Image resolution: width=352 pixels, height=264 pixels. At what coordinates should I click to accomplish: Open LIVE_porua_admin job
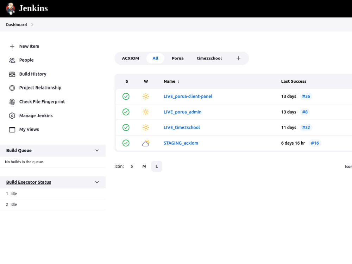tap(182, 112)
